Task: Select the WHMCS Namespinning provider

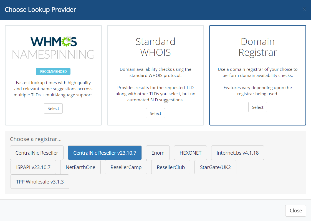Action: click(53, 108)
